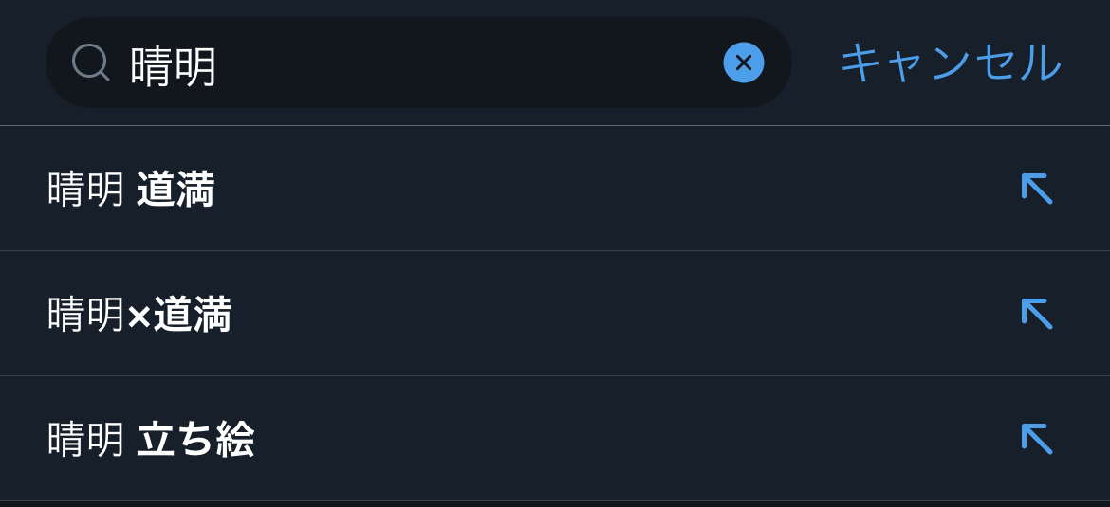Hit the blue circular clear-text icon
1110x507 pixels.
coord(743,63)
